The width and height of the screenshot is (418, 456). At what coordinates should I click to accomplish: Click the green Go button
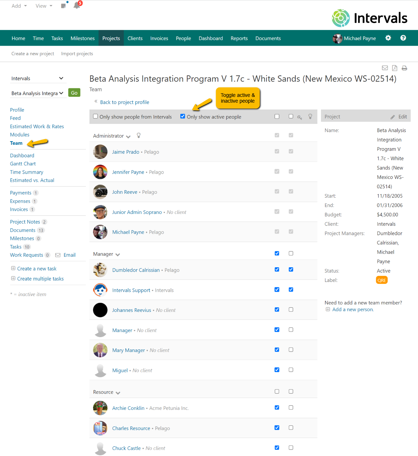[74, 93]
